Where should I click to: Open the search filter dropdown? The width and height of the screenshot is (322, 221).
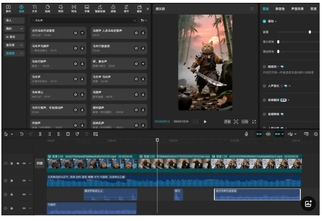point(143,21)
